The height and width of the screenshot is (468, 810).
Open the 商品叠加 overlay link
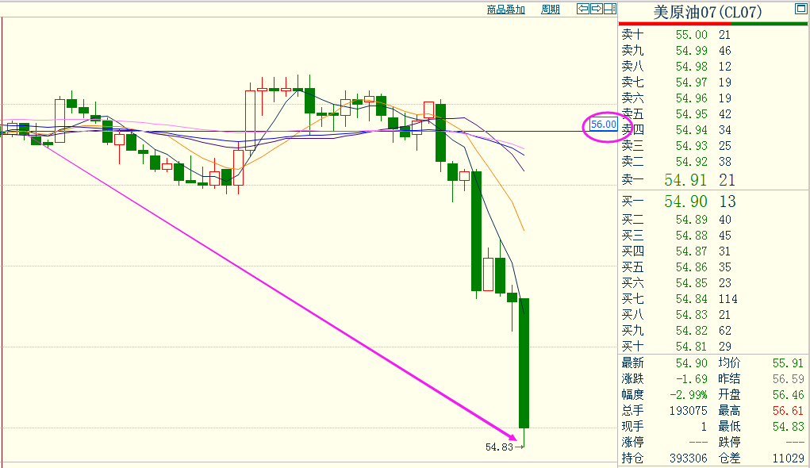pos(505,10)
